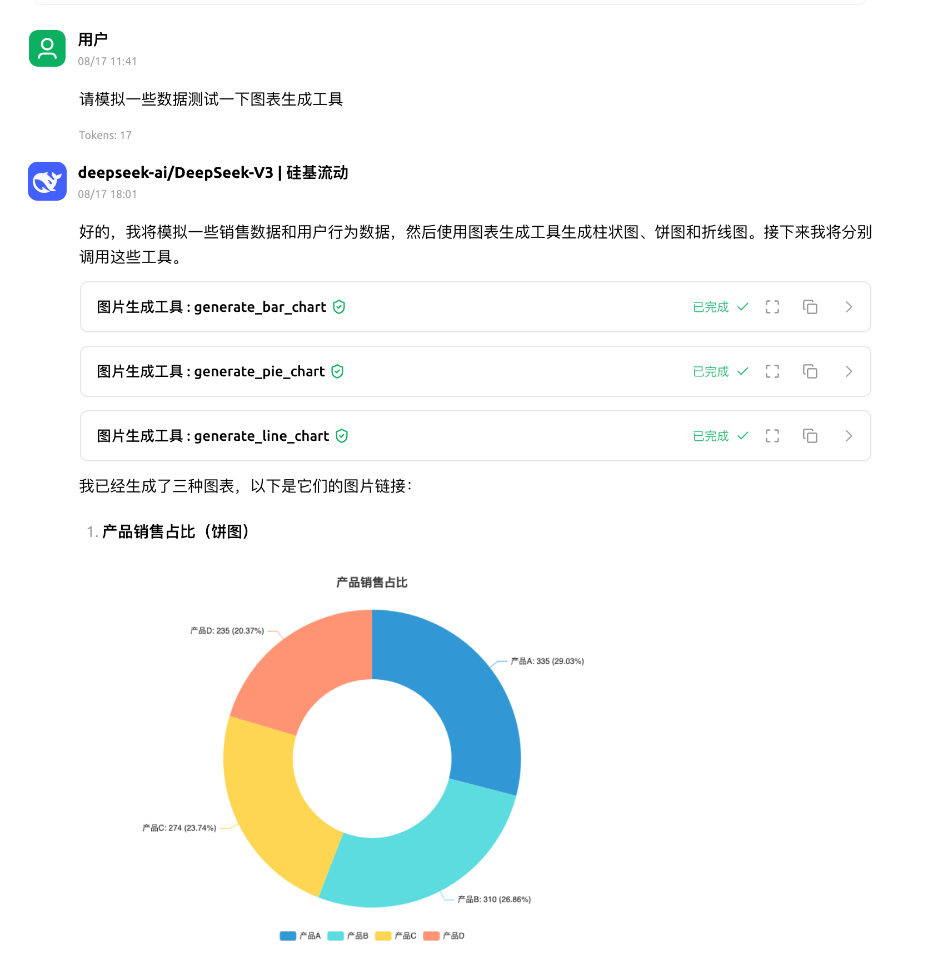Click the green user avatar icon
The image size is (938, 975).
[x=47, y=48]
